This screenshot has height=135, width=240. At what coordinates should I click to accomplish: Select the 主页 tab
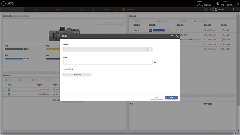pos(12,10)
